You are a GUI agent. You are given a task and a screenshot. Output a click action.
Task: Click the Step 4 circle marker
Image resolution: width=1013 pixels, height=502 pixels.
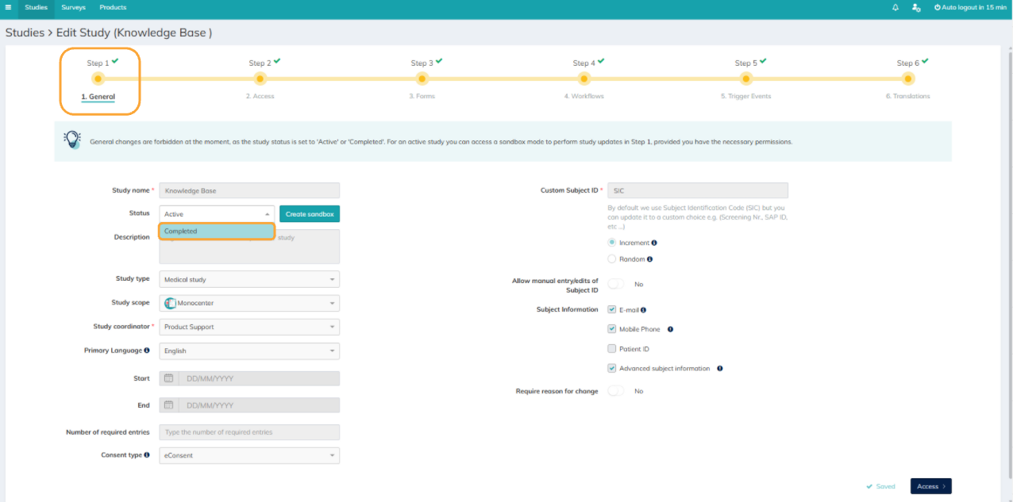[x=584, y=79]
